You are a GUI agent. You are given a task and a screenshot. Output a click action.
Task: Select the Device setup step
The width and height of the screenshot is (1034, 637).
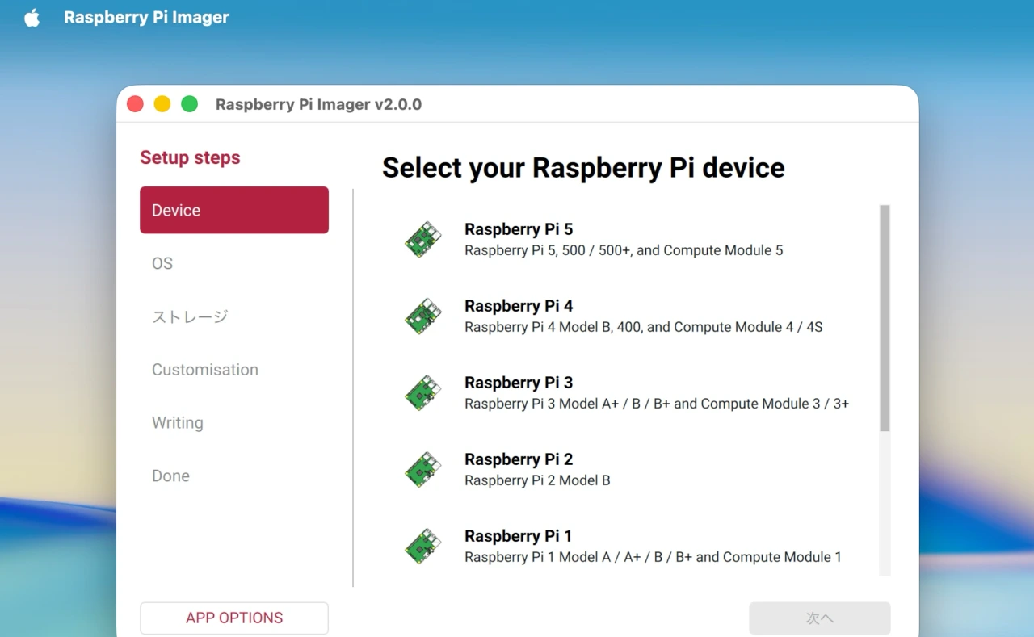coord(233,210)
